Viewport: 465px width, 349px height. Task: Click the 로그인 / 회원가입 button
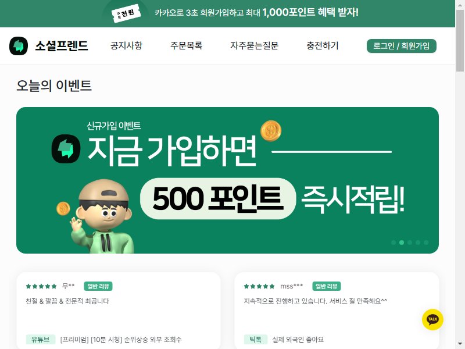tap(402, 46)
